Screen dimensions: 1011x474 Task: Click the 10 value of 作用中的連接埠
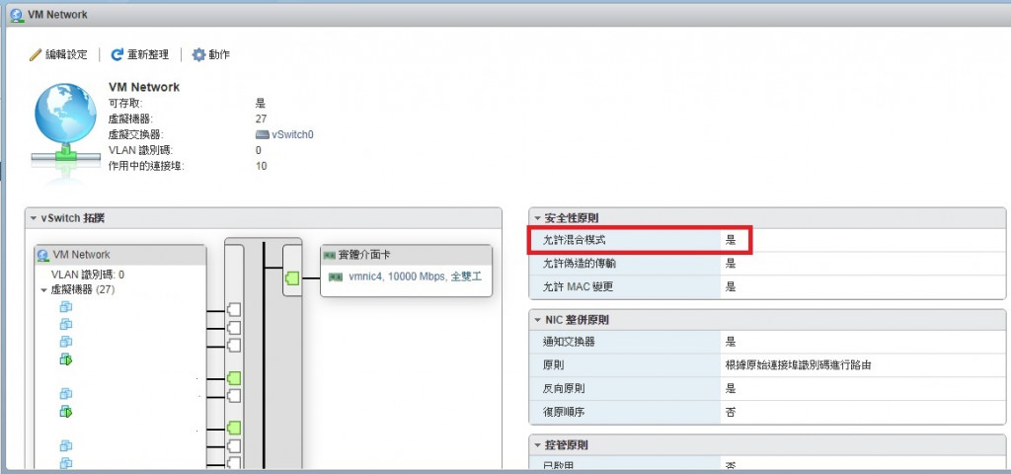tap(261, 166)
